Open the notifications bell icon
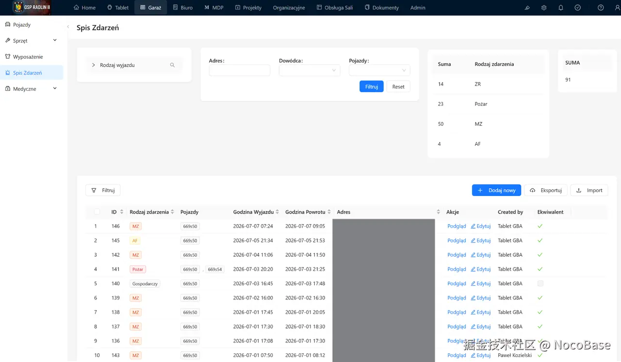The width and height of the screenshot is (621, 362). pyautogui.click(x=561, y=8)
